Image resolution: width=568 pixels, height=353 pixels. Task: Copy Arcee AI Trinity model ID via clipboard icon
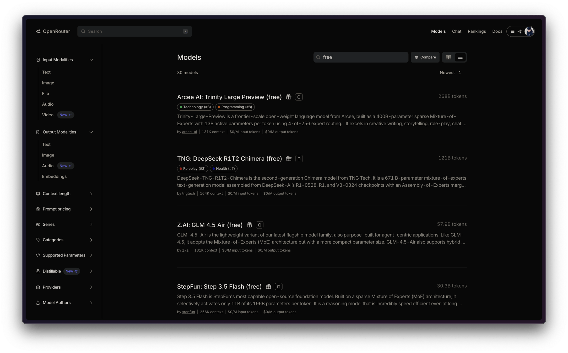(x=299, y=97)
